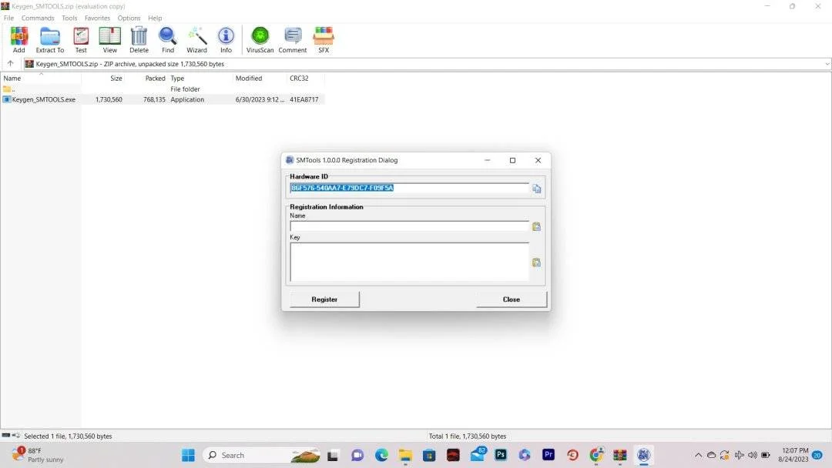Viewport: 832px width, 468px height.
Task: Run the Test archive tool
Action: [81, 40]
